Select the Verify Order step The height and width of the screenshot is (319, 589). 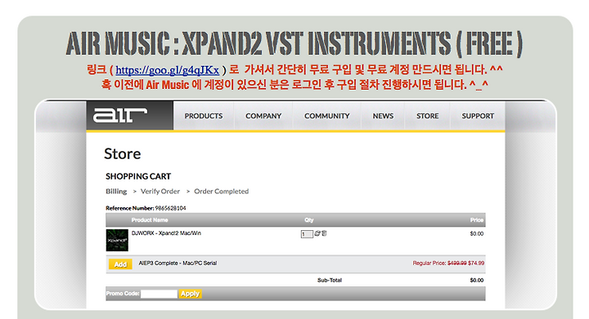160,192
